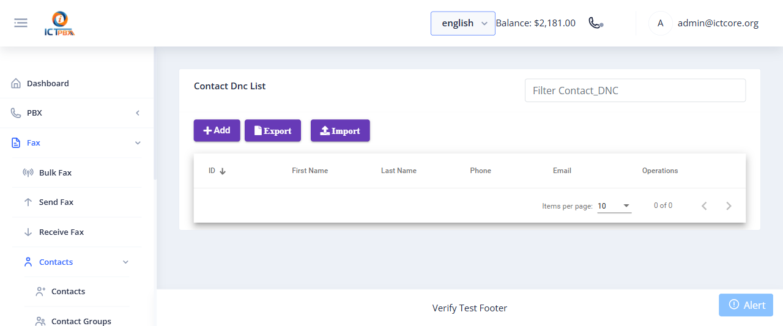The image size is (783, 326).
Task: Click the Add button
Action: (217, 130)
